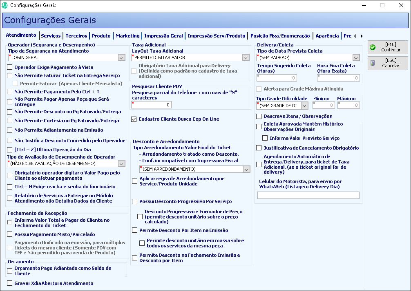Open the arredondamento type dropdown
The height and width of the screenshot is (291, 411).
246,170
